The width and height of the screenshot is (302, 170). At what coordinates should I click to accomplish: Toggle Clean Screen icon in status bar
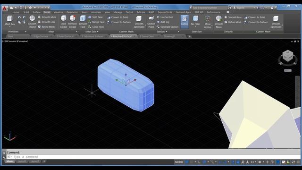(293, 162)
